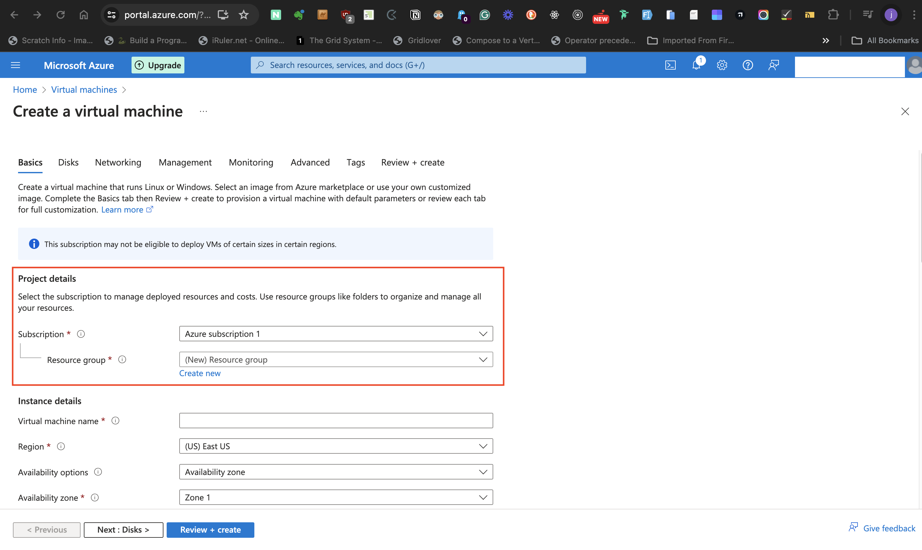Click the Create new link

point(200,373)
